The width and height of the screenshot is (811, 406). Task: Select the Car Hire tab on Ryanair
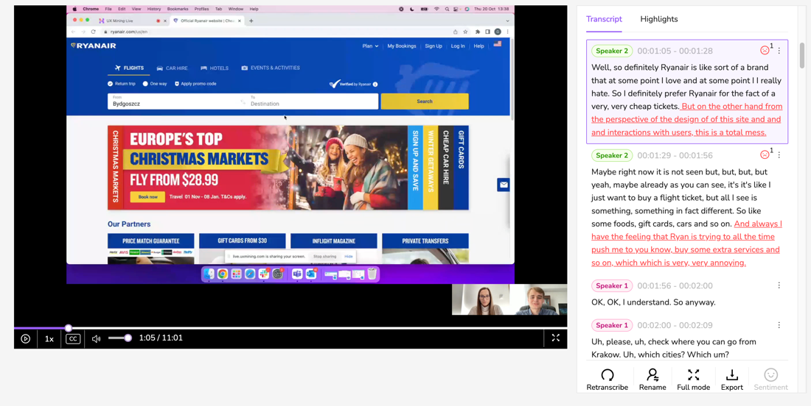173,68
